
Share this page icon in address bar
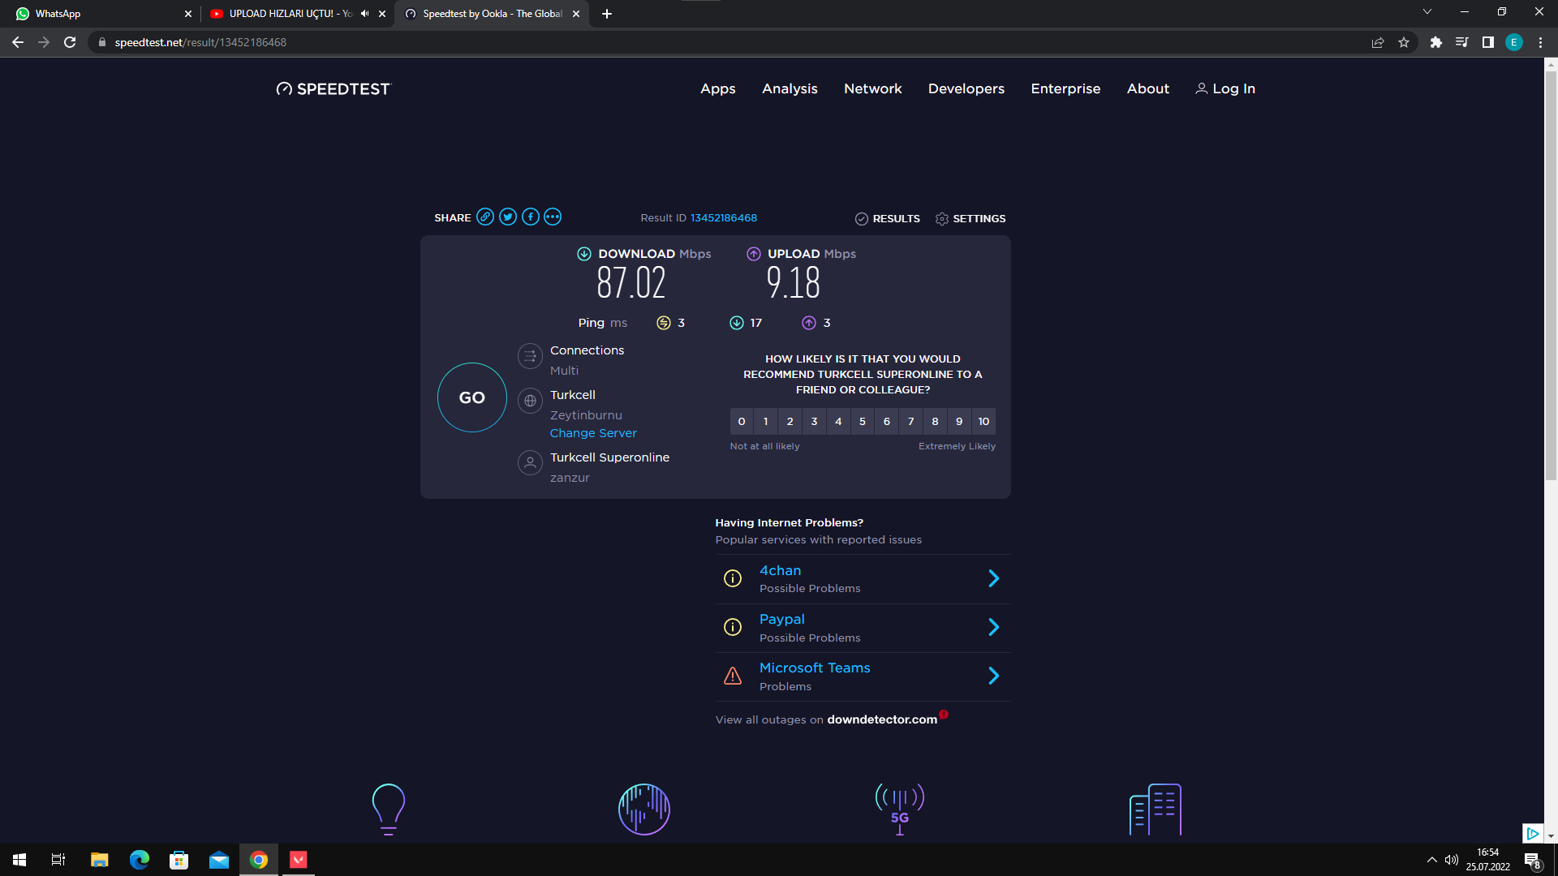tap(1378, 42)
